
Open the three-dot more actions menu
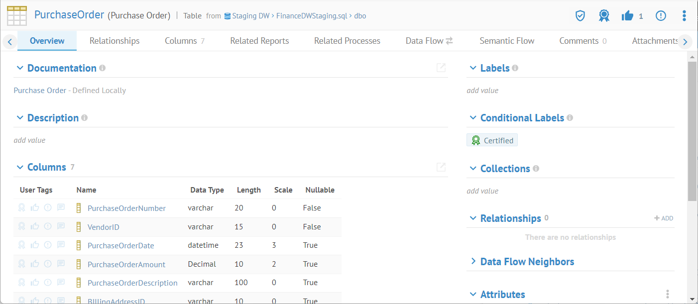click(x=684, y=16)
